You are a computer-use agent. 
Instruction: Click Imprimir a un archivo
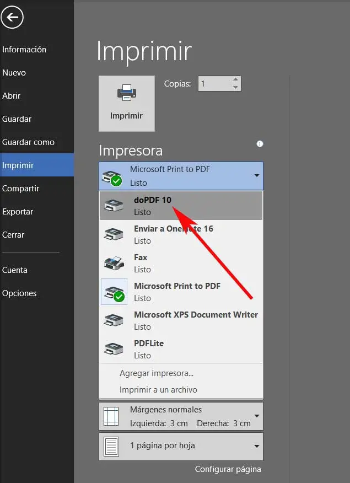click(x=158, y=390)
